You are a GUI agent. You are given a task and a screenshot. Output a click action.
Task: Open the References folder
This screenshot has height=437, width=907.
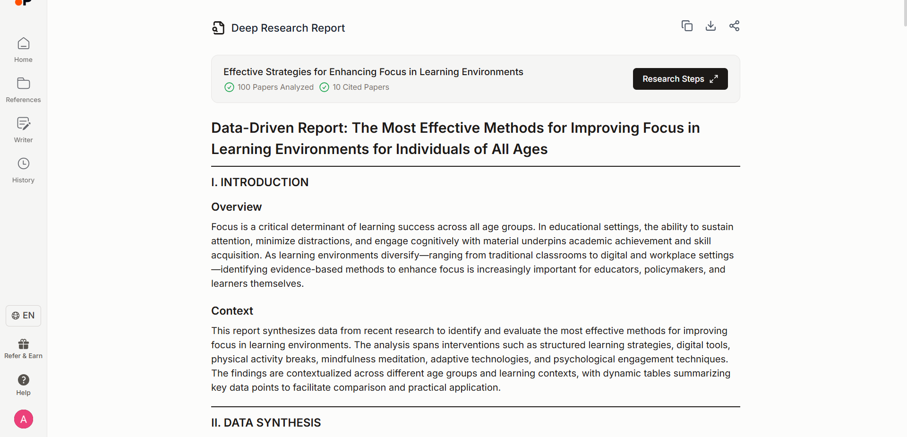(23, 90)
